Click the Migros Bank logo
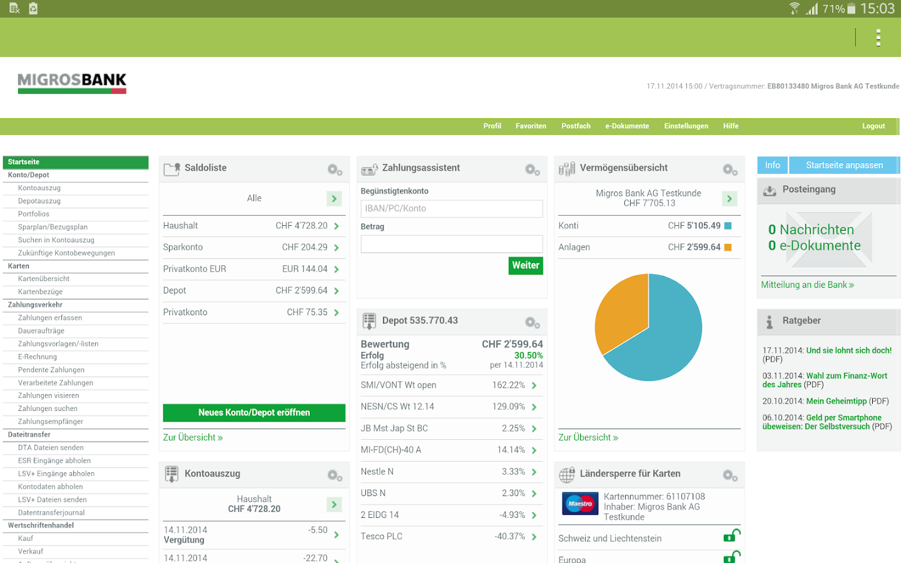This screenshot has width=901, height=563. point(72,83)
